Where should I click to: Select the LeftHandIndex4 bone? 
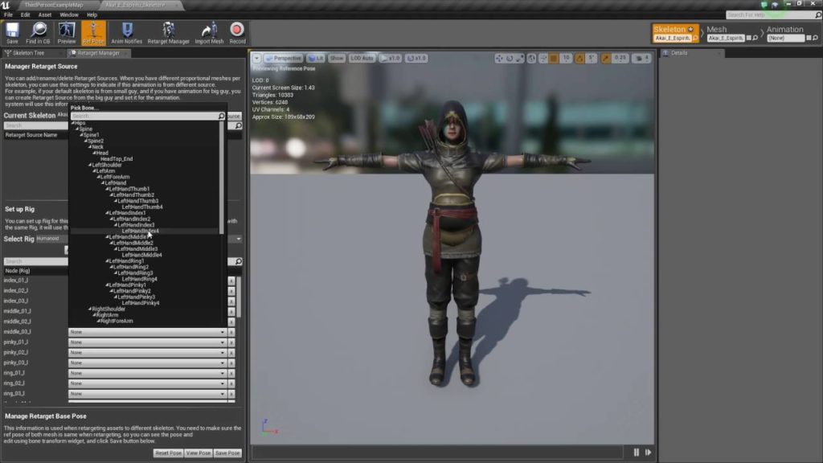point(140,231)
